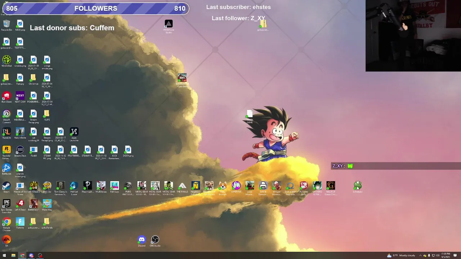Open the weather widget showing Mostly cloudy
This screenshot has height=259, width=461.
click(401, 255)
